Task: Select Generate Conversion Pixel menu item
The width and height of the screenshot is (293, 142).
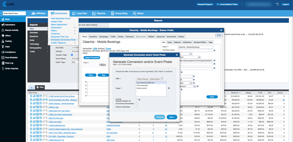Action: pos(63,40)
